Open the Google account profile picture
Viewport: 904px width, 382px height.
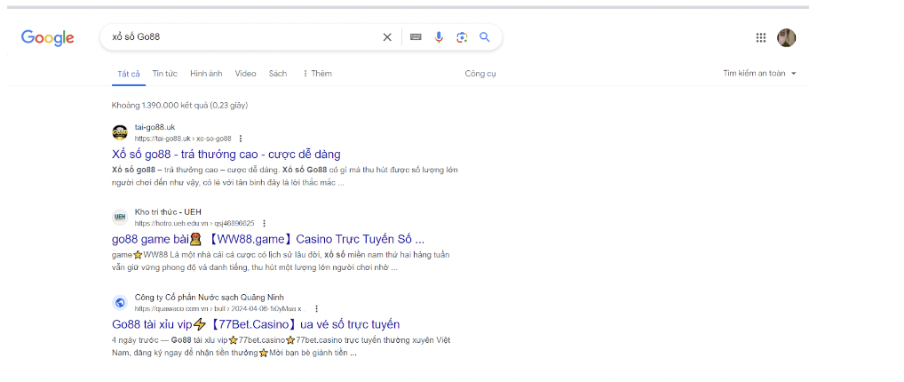(x=787, y=38)
